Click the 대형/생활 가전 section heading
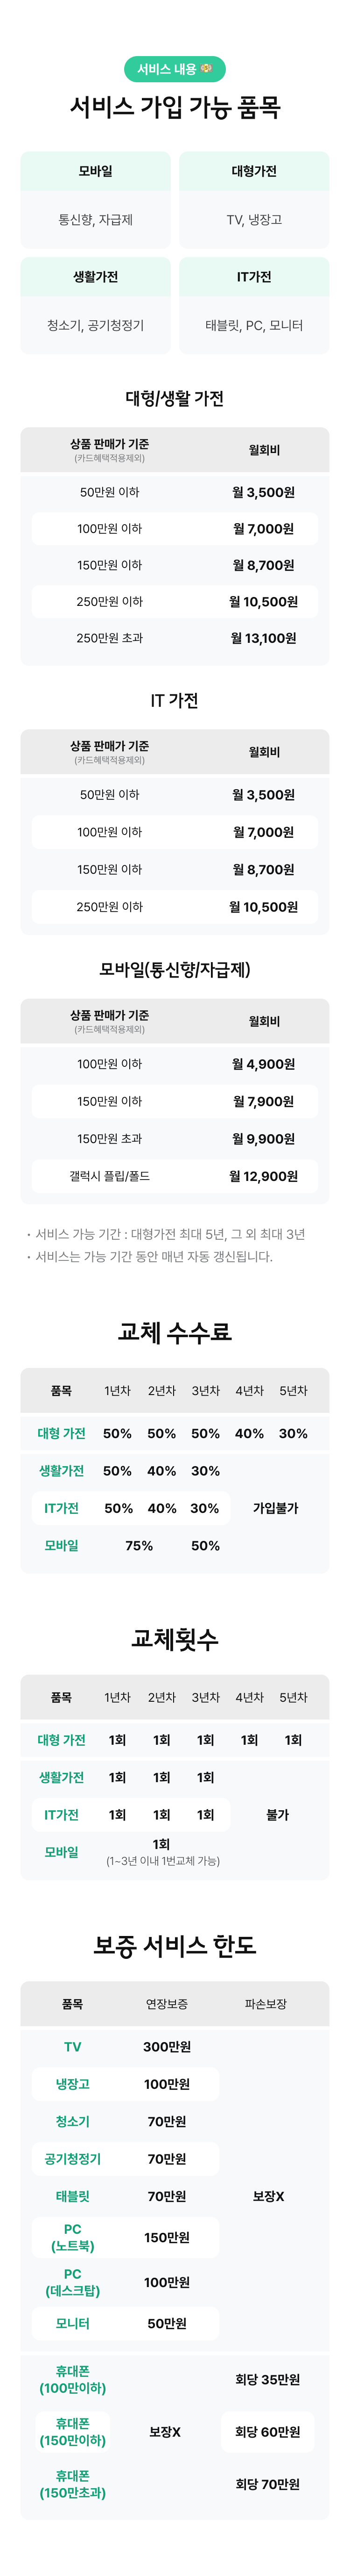The height and width of the screenshot is (2576, 350). [175, 398]
